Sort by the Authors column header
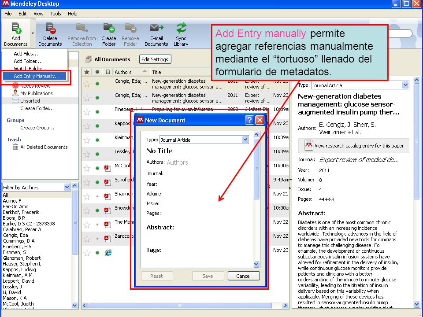This screenshot has height=317, width=423. pos(123,72)
